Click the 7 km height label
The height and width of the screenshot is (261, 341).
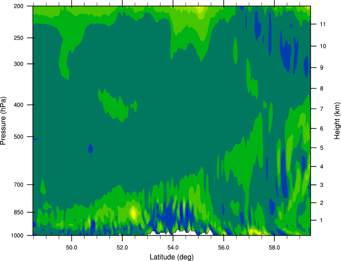322,109
